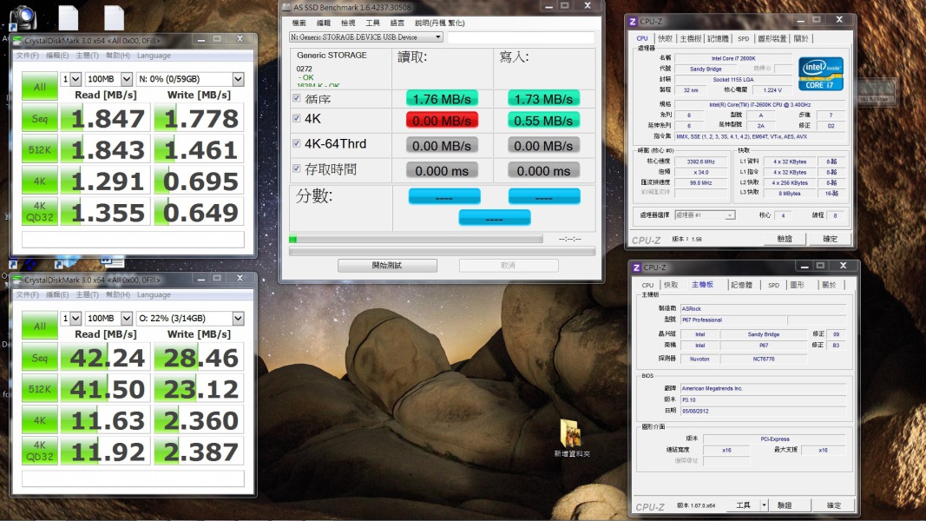Click the 2.387 4K QD32 write value
926x521 pixels.
coord(199,452)
